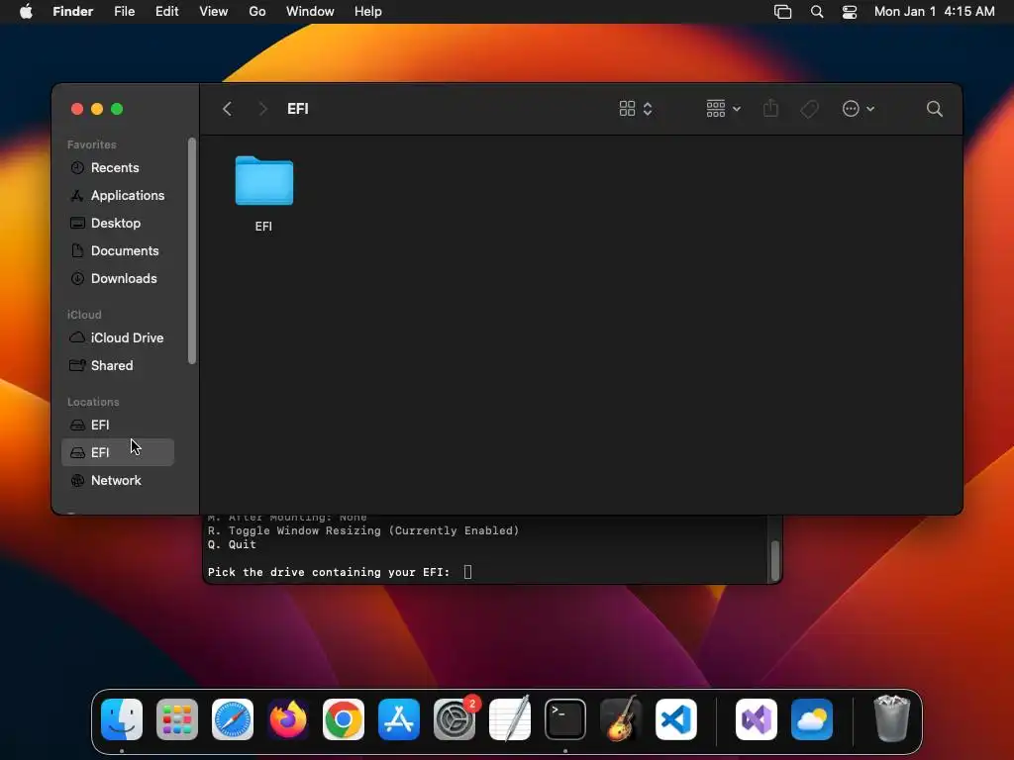1014x760 pixels.
Task: Select Desktop in the sidebar
Action: pos(118,223)
